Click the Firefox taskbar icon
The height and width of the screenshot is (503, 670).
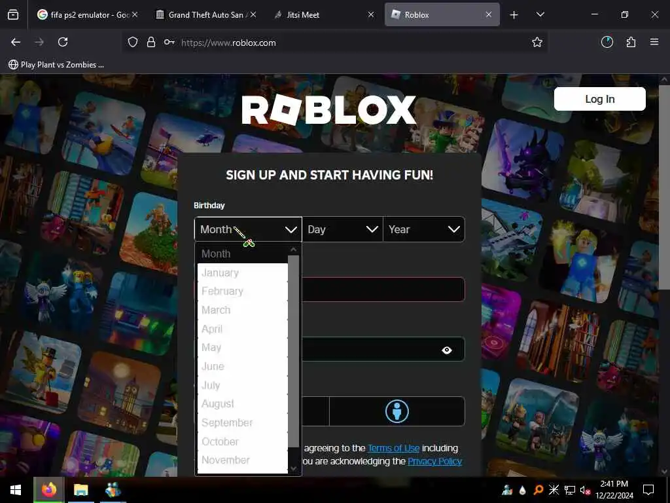pyautogui.click(x=49, y=490)
